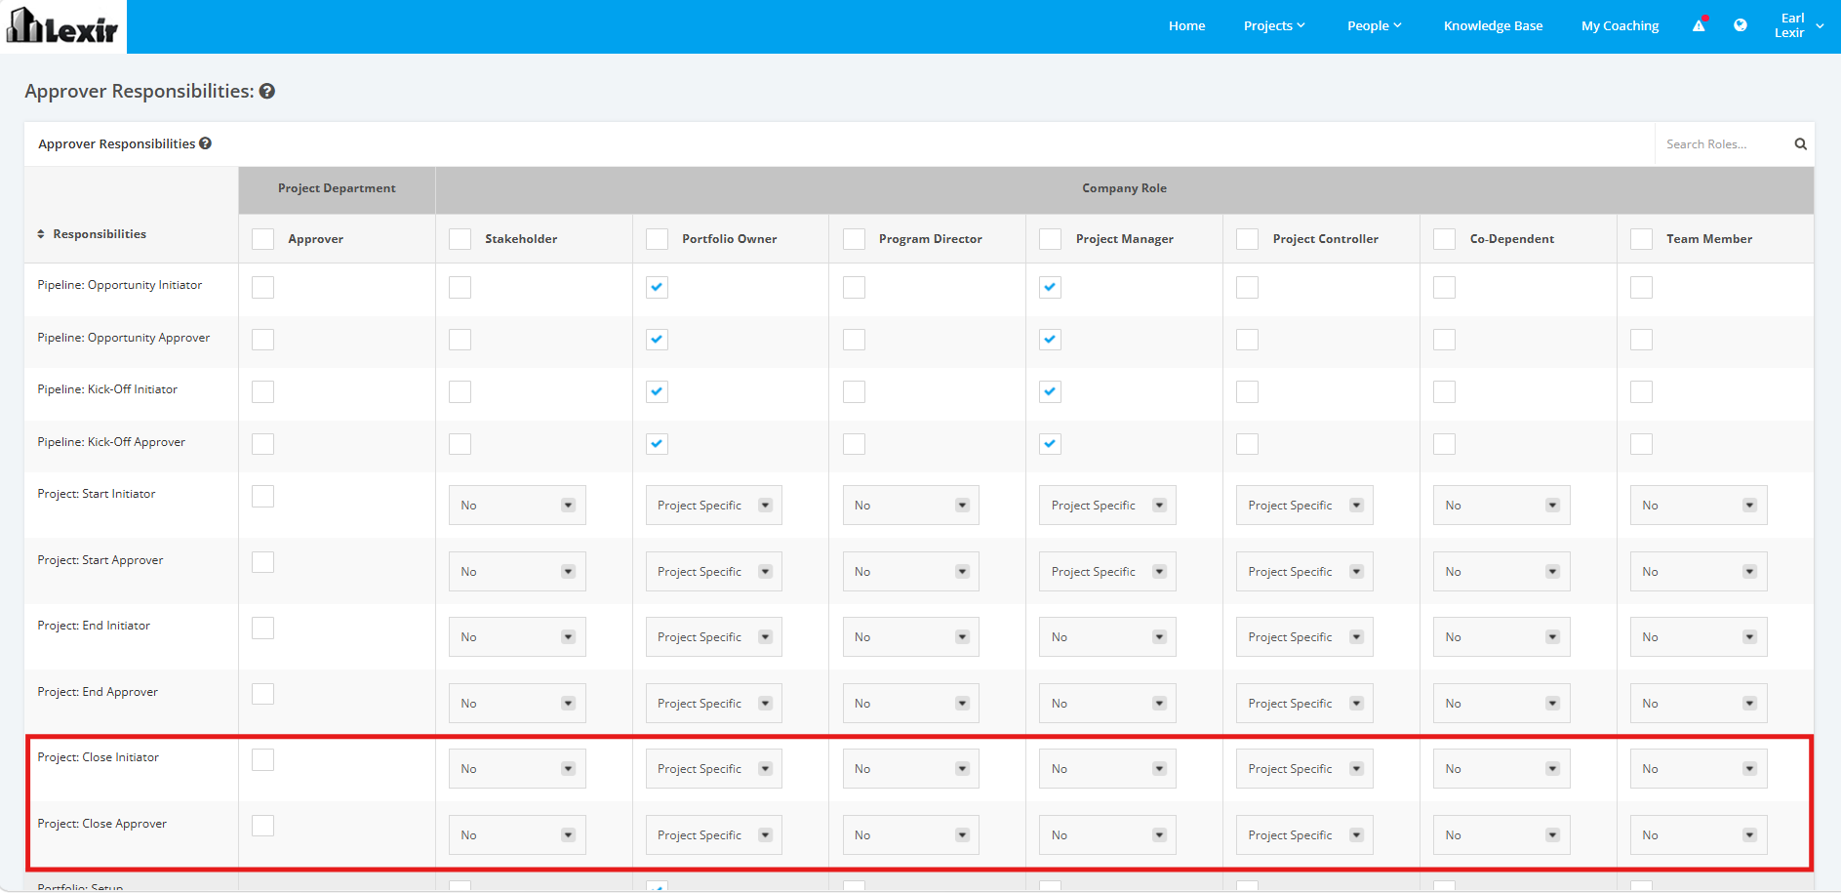Check Program Director for Kick-Off Approver
The height and width of the screenshot is (893, 1841).
pos(855,444)
